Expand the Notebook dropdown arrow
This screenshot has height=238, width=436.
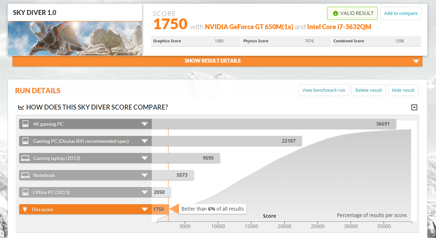[x=144, y=175]
